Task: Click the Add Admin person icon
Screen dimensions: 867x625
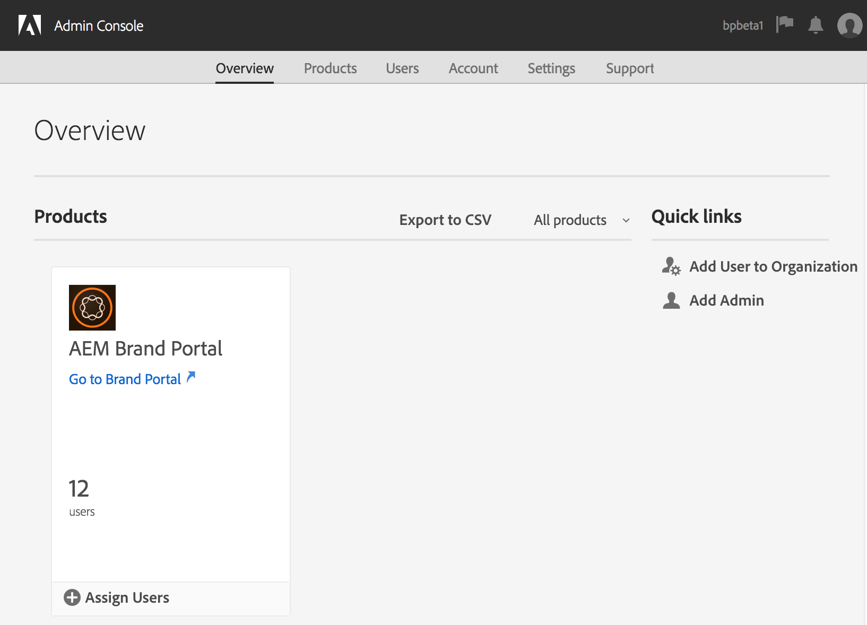Action: [x=671, y=300]
